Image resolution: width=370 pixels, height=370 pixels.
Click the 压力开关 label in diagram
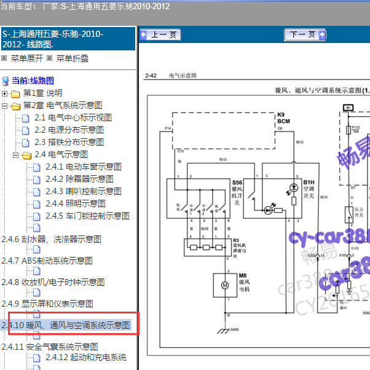(359, 213)
